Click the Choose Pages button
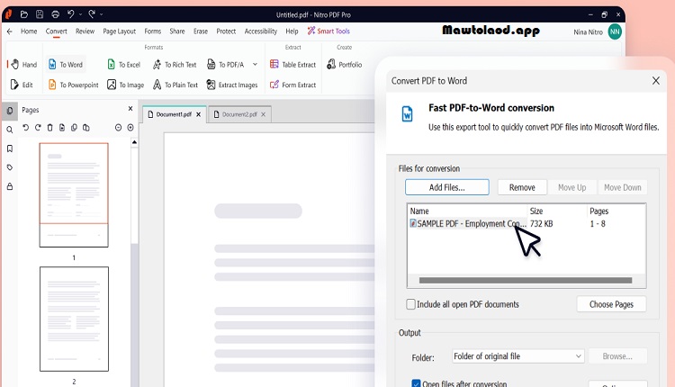675x387 pixels. pyautogui.click(x=611, y=304)
